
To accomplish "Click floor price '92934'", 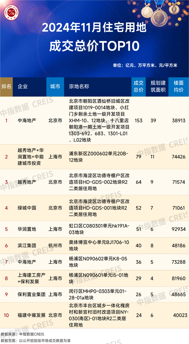I will pos(178,229).
